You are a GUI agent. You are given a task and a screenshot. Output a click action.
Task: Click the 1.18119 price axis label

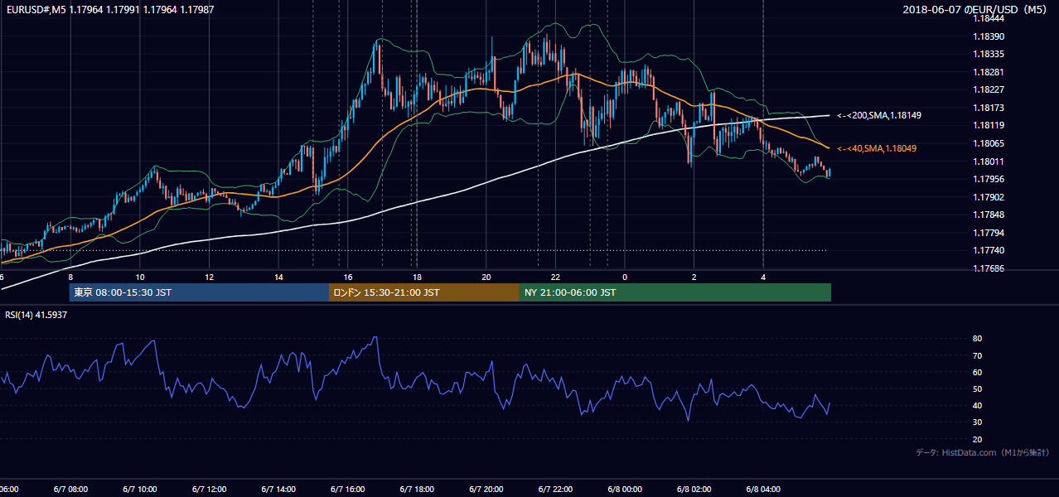point(989,126)
